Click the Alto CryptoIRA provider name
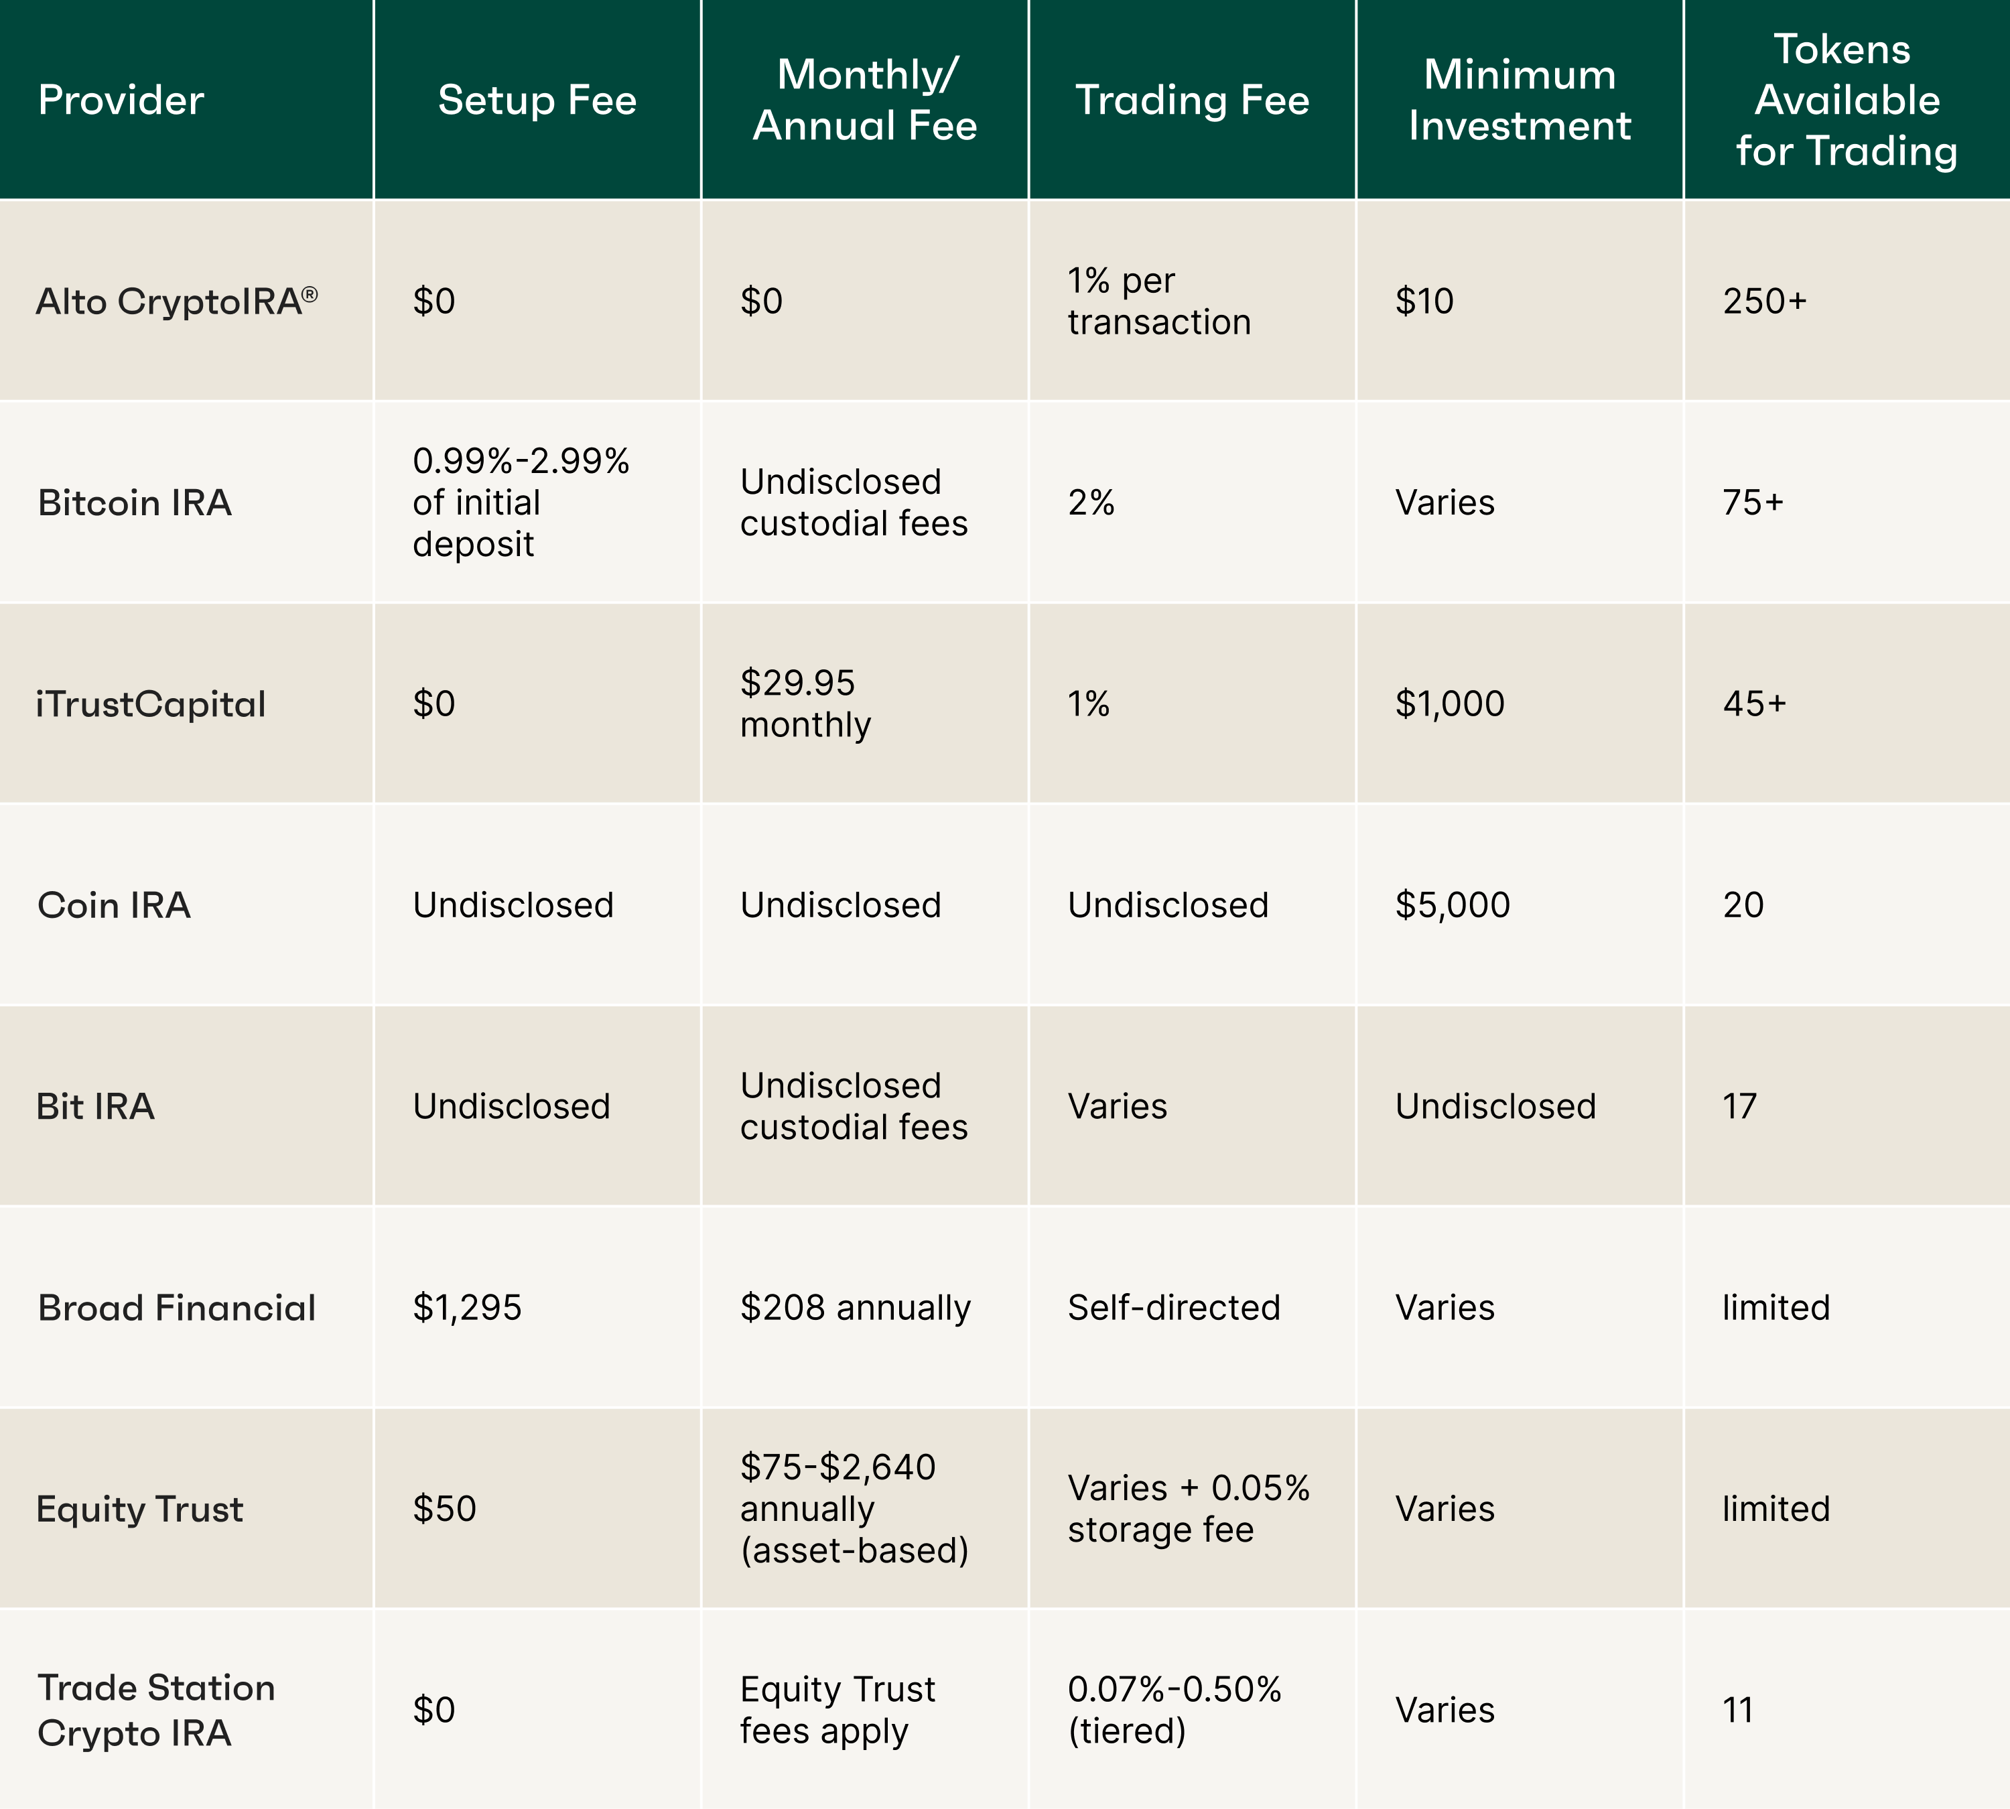The height and width of the screenshot is (1809, 2010). click(x=176, y=301)
